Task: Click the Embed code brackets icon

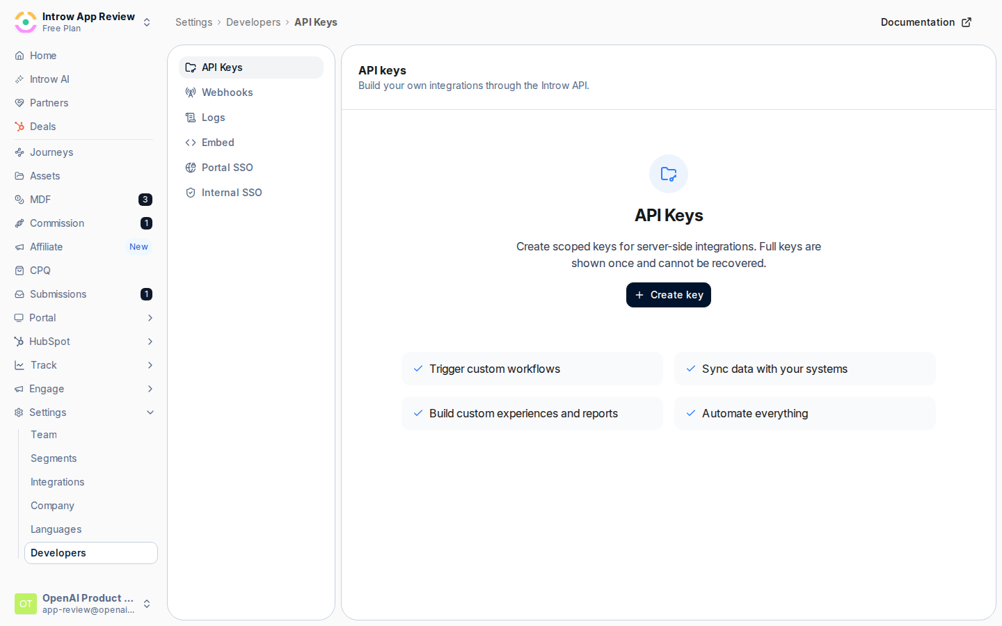Action: click(191, 143)
